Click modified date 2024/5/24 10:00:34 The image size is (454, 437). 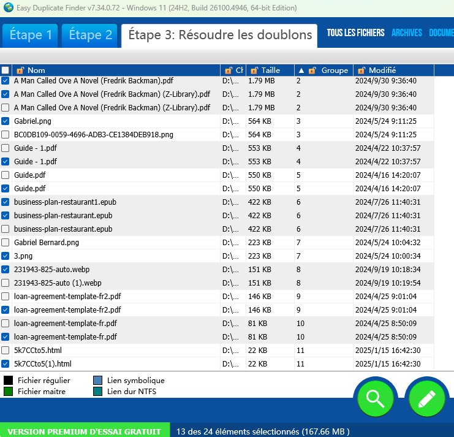pos(388,256)
